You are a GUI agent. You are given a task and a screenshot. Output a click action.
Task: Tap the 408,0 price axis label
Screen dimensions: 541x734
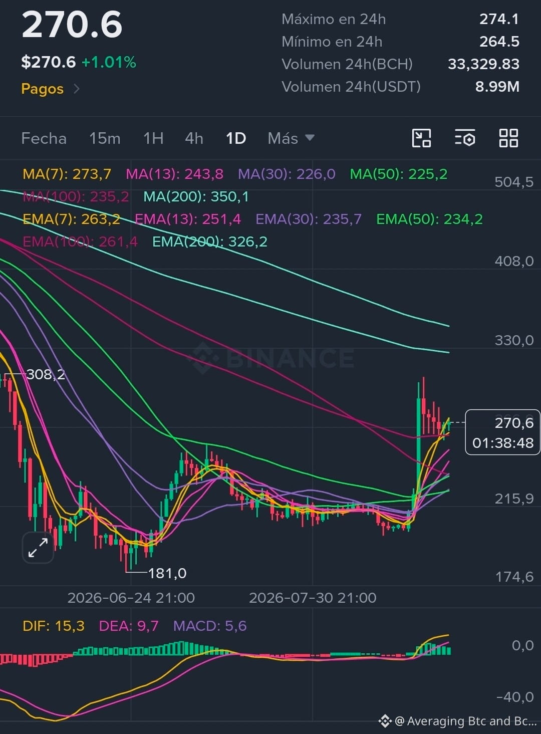[514, 261]
